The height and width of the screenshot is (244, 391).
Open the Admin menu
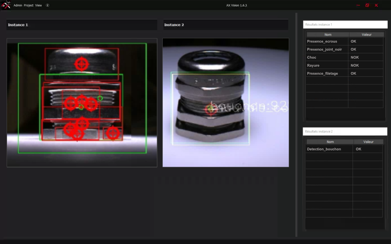[x=18, y=5]
